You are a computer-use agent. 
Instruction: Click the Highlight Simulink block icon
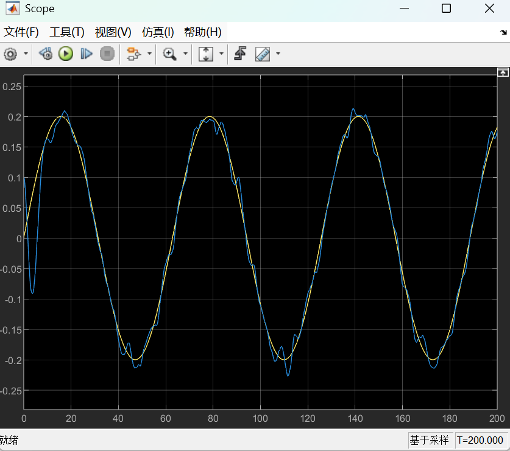click(133, 54)
